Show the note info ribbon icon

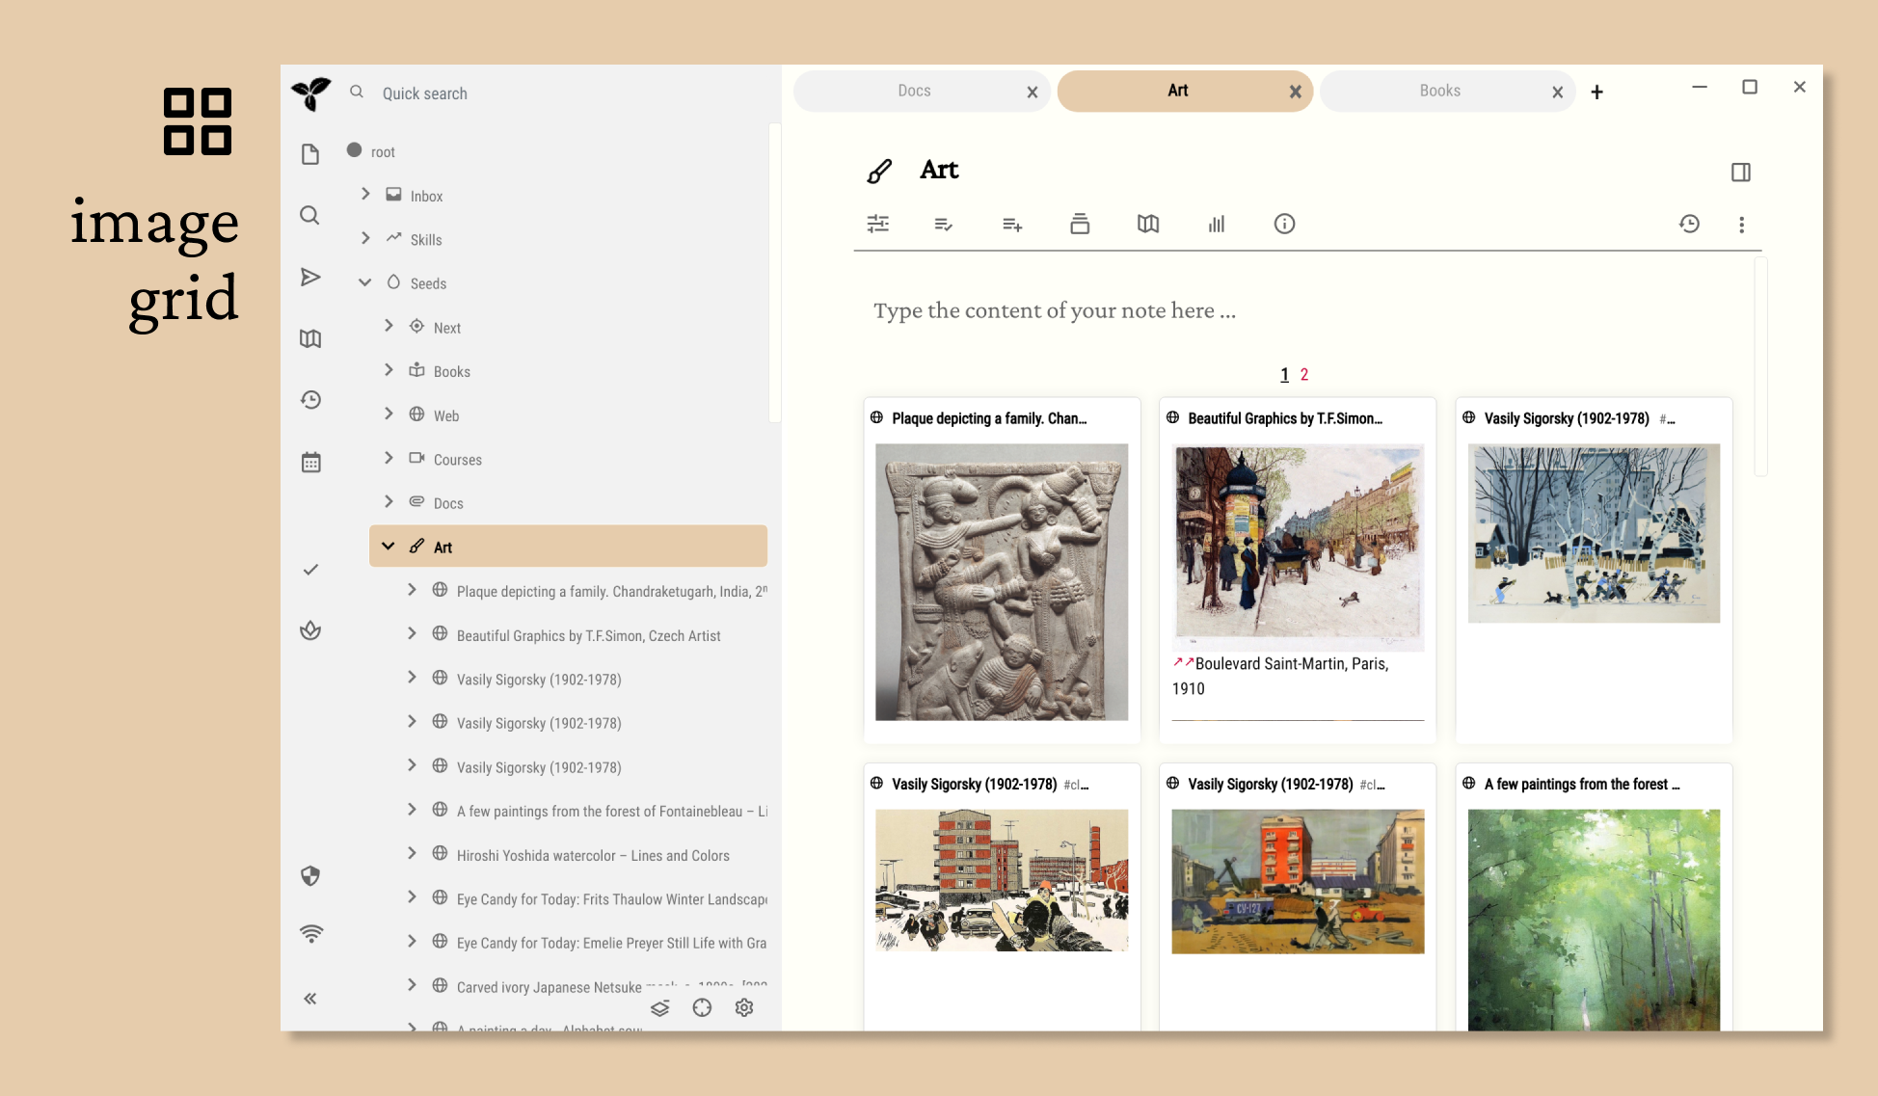coord(1285,224)
